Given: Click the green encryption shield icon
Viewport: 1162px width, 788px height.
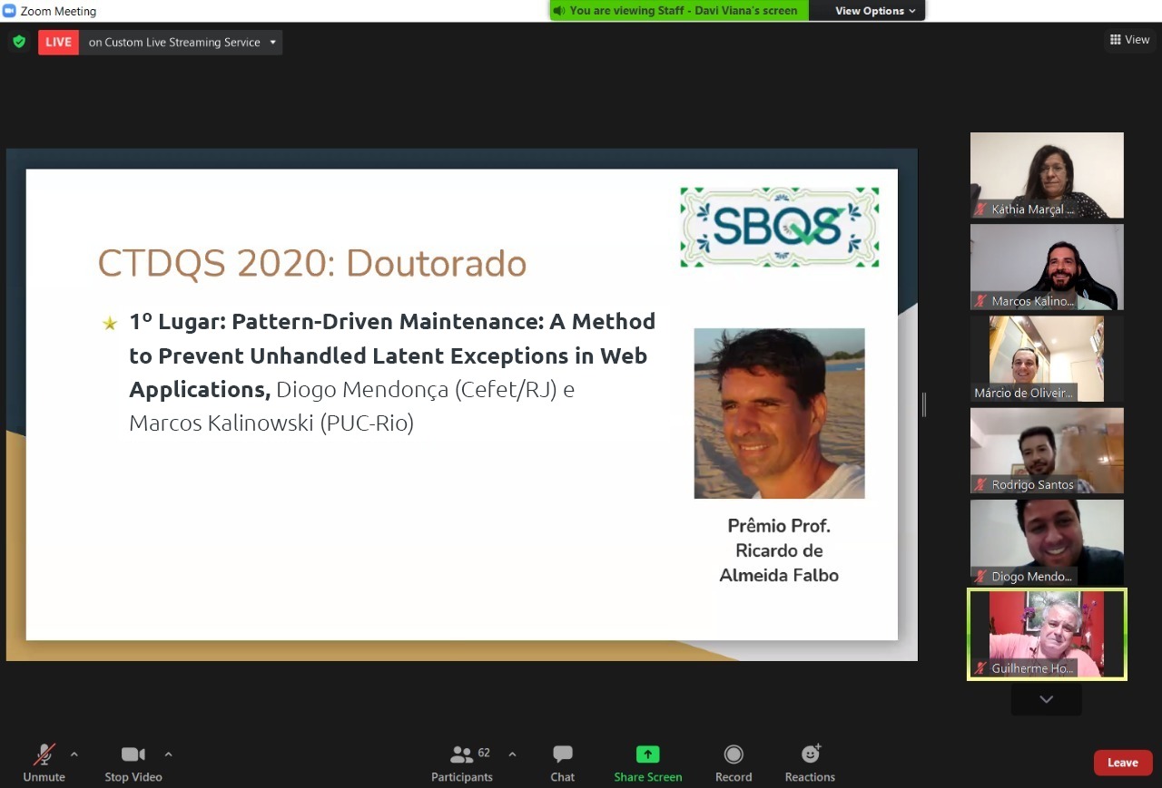Looking at the screenshot, I should [18, 42].
